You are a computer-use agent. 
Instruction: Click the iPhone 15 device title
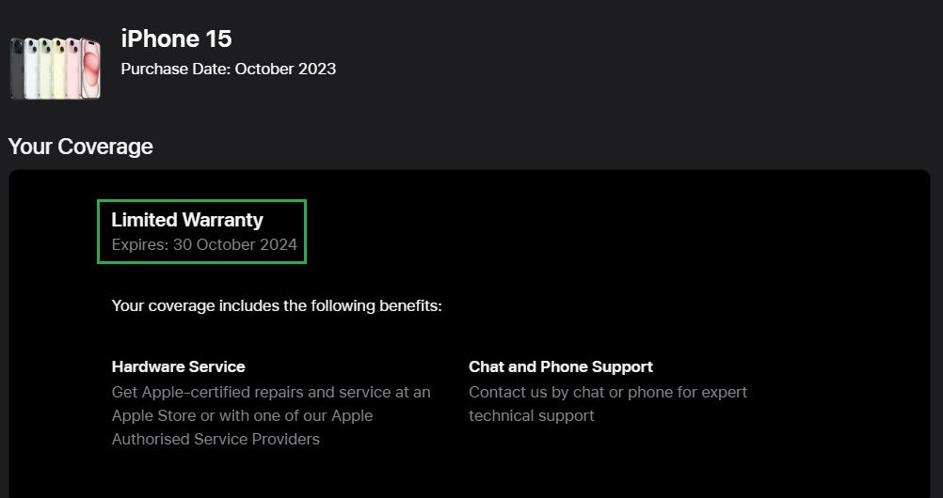[176, 39]
